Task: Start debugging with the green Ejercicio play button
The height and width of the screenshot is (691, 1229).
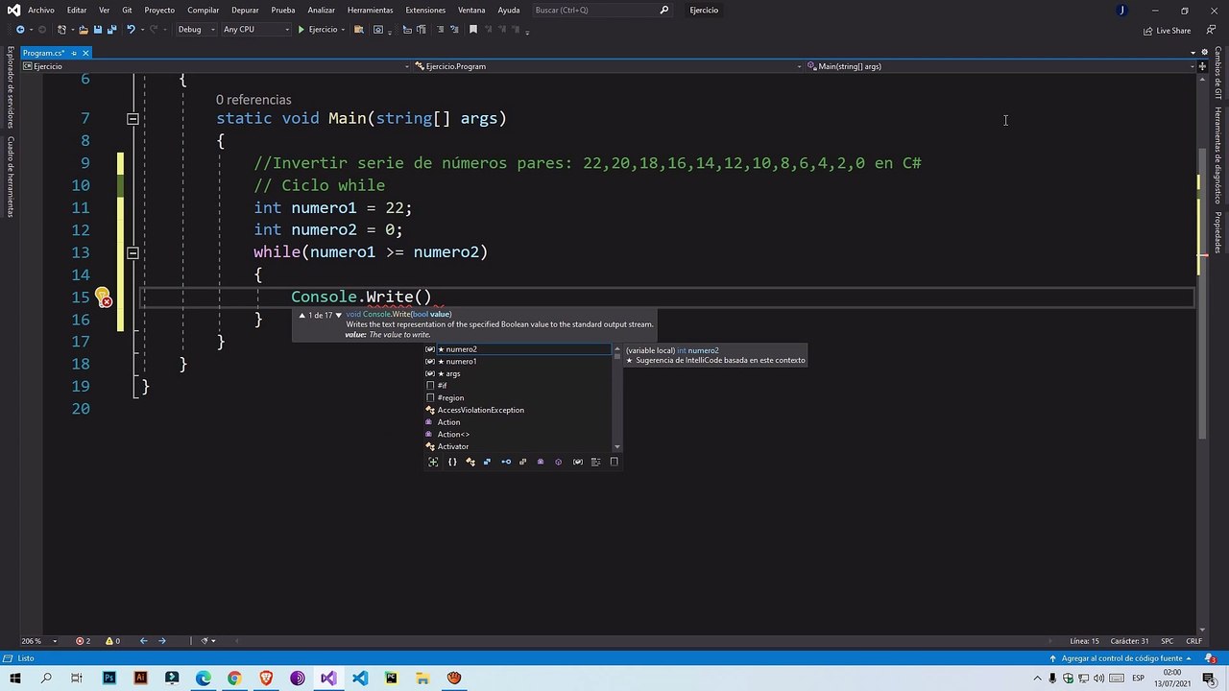Action: point(319,30)
